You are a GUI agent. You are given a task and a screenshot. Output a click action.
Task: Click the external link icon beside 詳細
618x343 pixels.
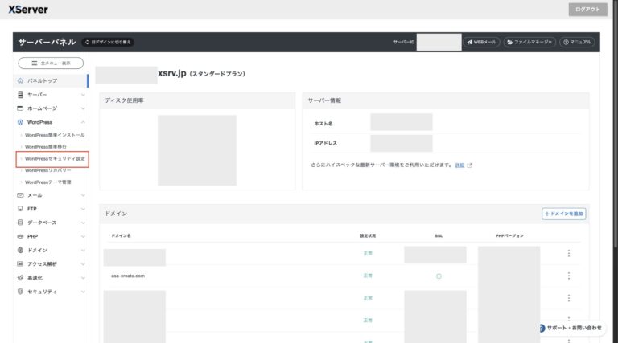470,165
